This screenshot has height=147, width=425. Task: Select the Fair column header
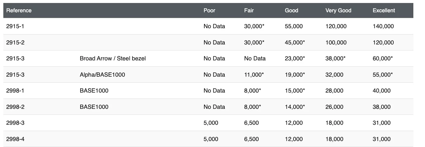point(249,10)
